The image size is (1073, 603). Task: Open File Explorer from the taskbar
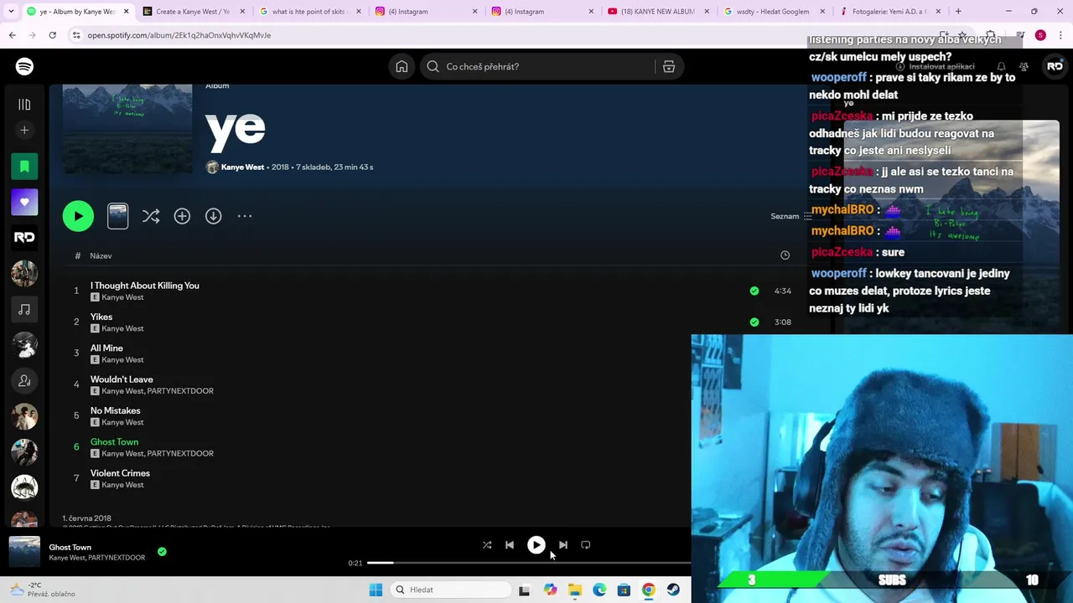(574, 590)
